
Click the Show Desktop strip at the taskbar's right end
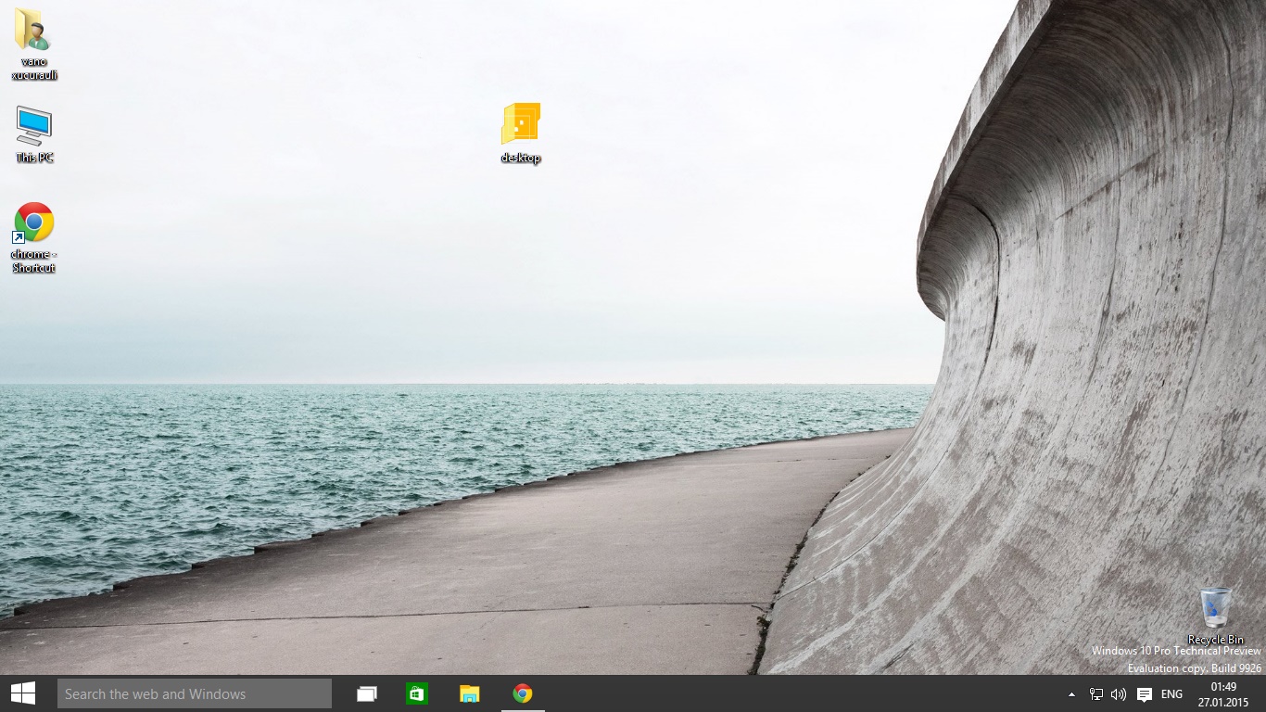coord(1262,693)
